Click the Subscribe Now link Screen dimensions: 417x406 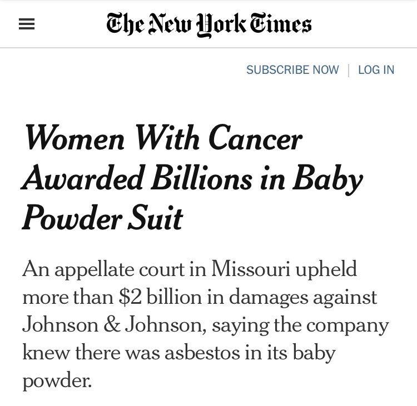pos(292,70)
